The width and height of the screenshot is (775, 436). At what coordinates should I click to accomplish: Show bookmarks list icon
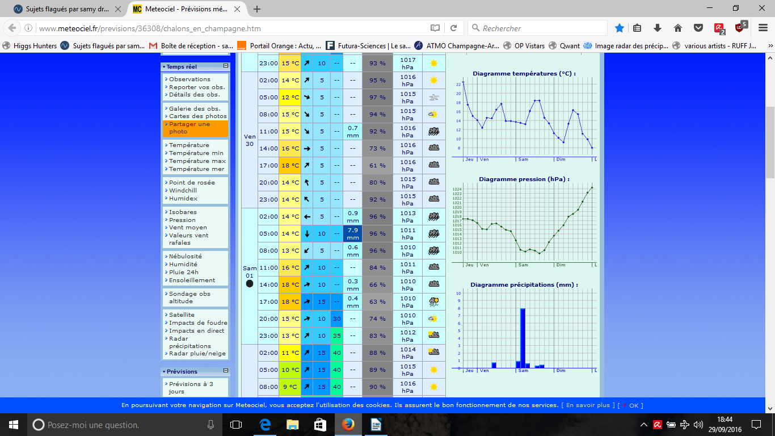(x=637, y=28)
